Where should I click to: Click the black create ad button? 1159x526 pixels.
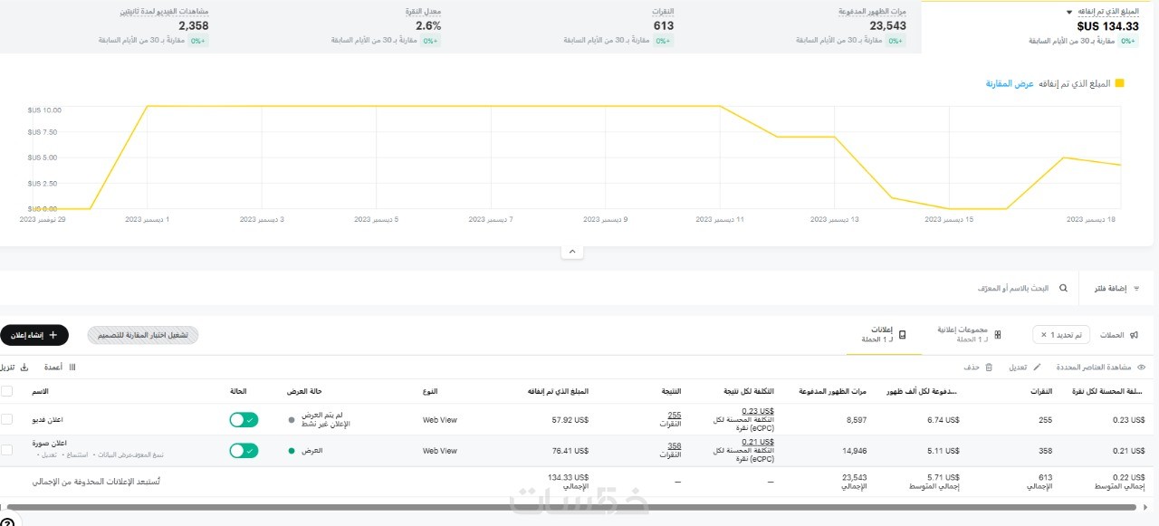pyautogui.click(x=34, y=335)
